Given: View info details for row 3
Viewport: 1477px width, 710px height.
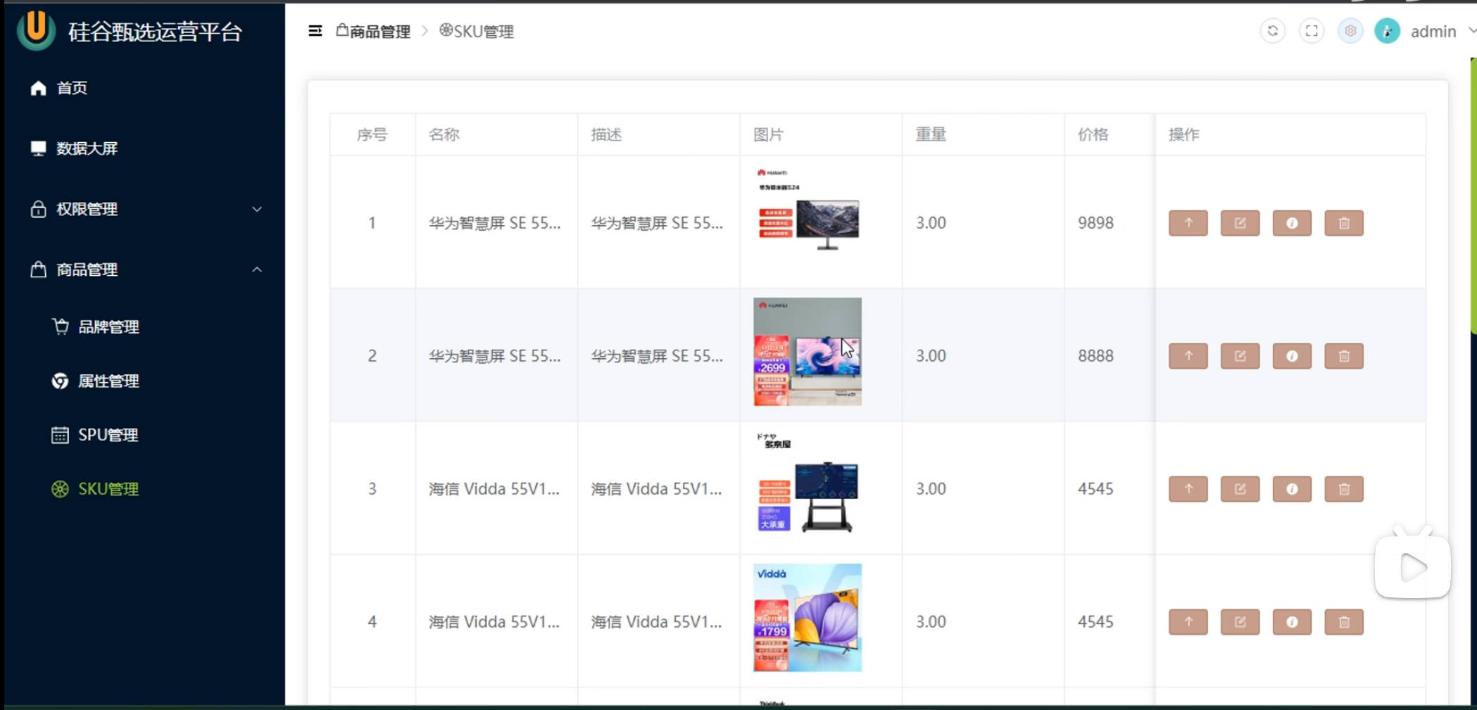Looking at the screenshot, I should coord(1292,489).
